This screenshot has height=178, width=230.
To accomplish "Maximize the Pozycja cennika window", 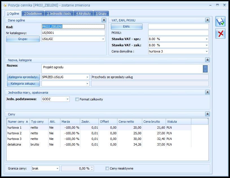I will pyautogui.click(x=217, y=5).
